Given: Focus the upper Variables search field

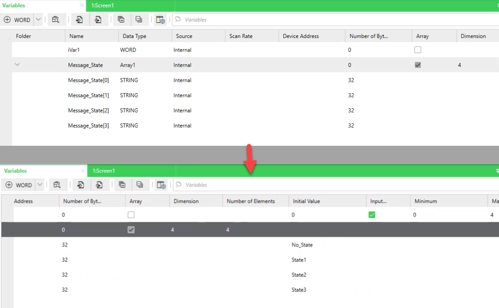Looking at the screenshot, I should (x=336, y=20).
